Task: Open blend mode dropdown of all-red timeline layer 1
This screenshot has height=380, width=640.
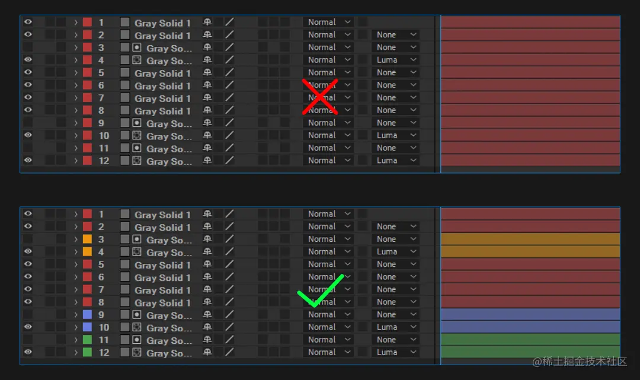Action: [x=328, y=22]
